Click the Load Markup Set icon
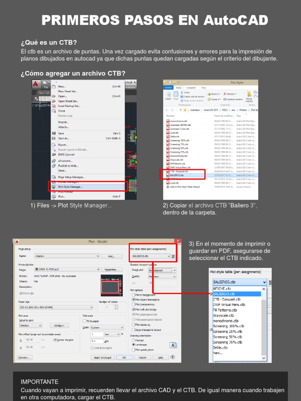Viewport: 301px width, 401px height. coord(54,106)
